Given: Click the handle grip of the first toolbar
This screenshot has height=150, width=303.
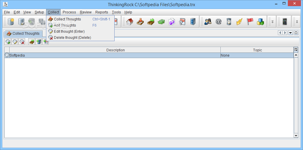Looking at the screenshot, I should coord(5,22).
